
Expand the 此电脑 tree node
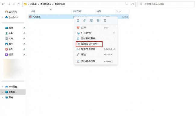coord(2,92)
